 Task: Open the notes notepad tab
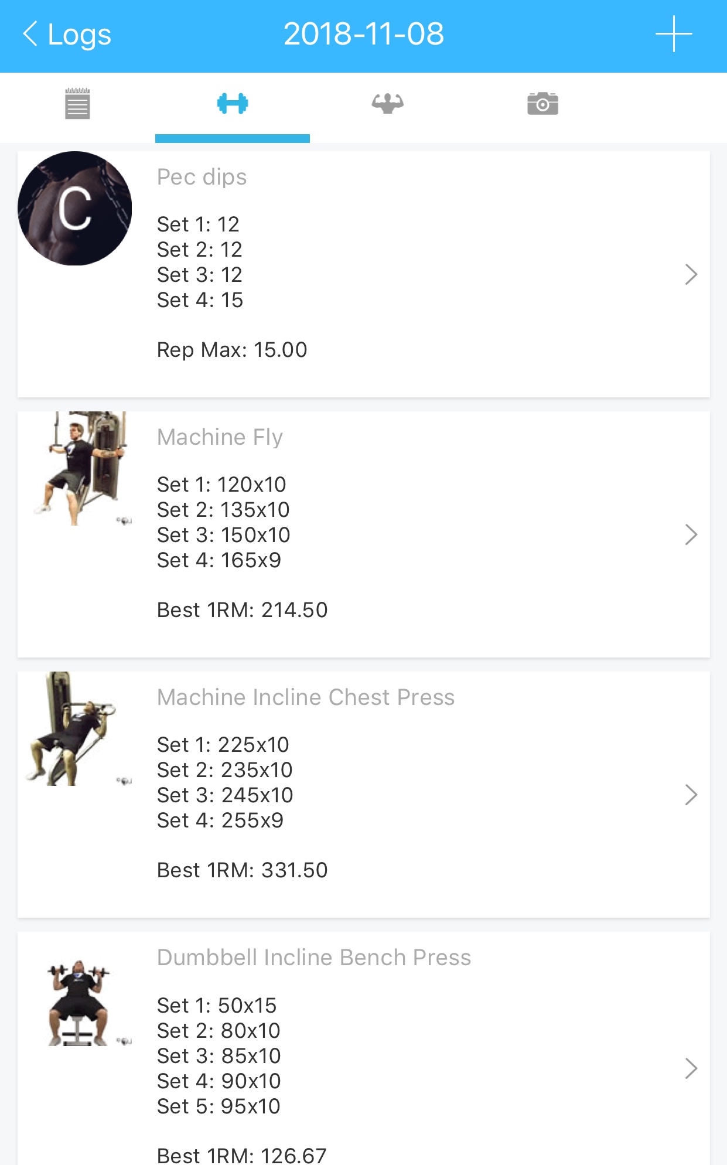(77, 104)
